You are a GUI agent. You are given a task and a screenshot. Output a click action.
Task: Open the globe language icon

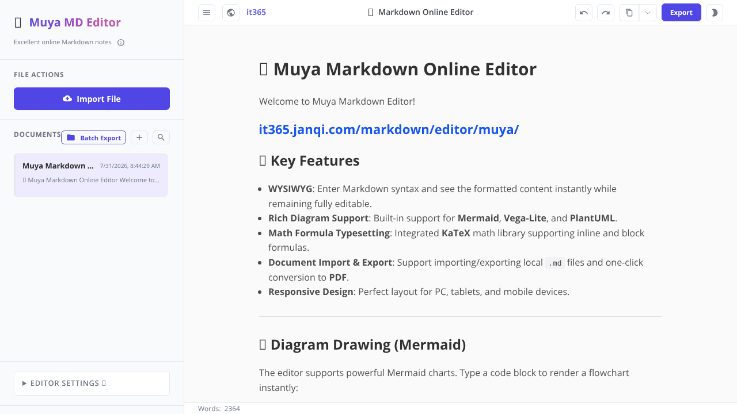(x=231, y=13)
